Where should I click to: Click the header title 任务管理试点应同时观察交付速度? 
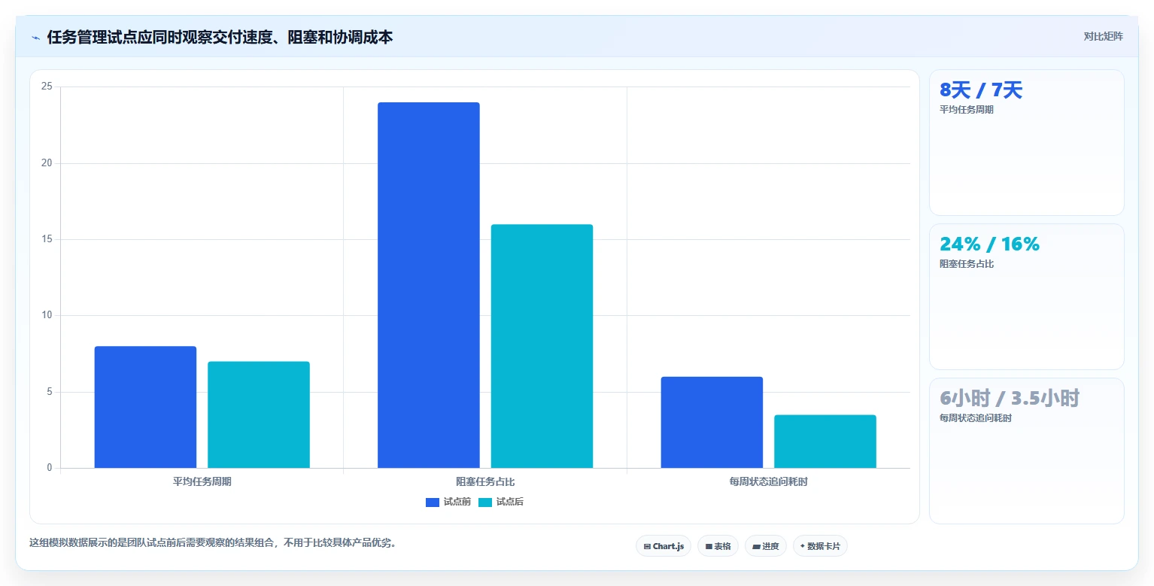click(220, 37)
